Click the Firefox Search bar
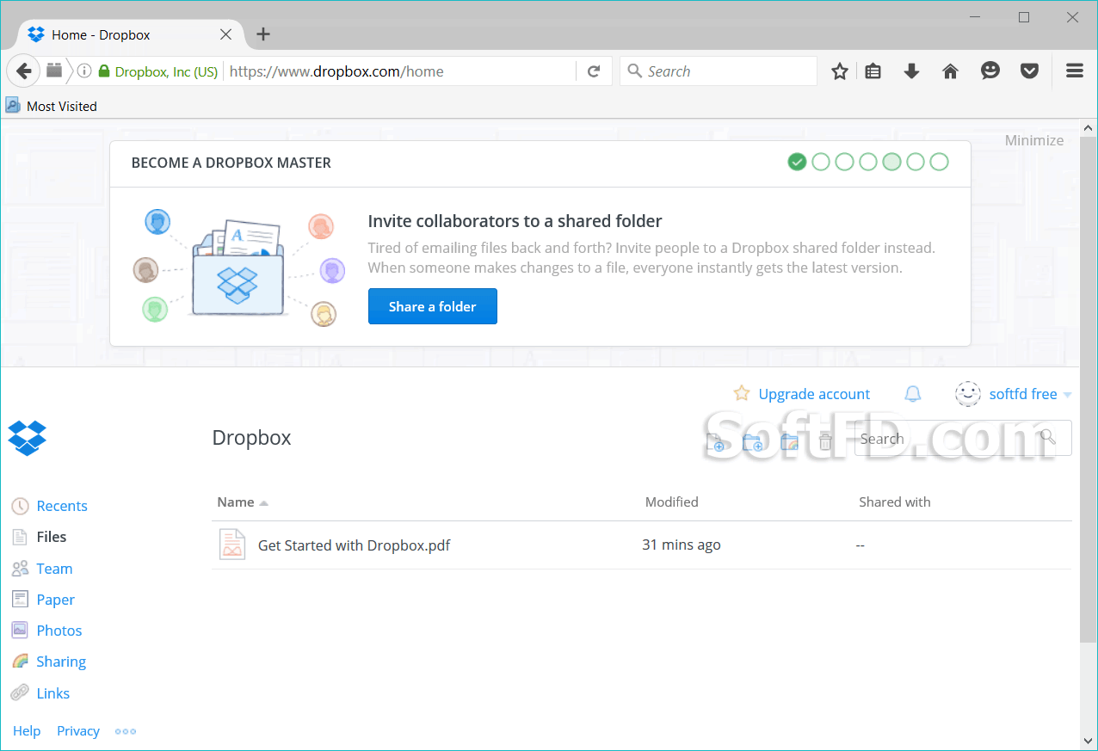1098x751 pixels. [719, 71]
